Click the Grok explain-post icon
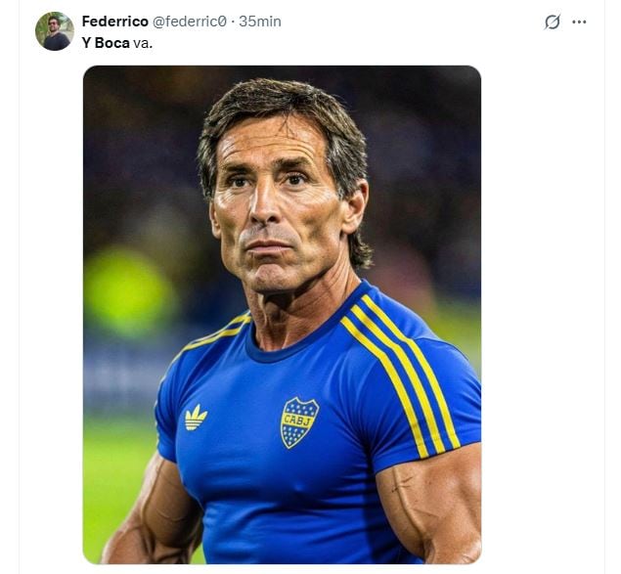The image size is (621, 574). tap(553, 22)
